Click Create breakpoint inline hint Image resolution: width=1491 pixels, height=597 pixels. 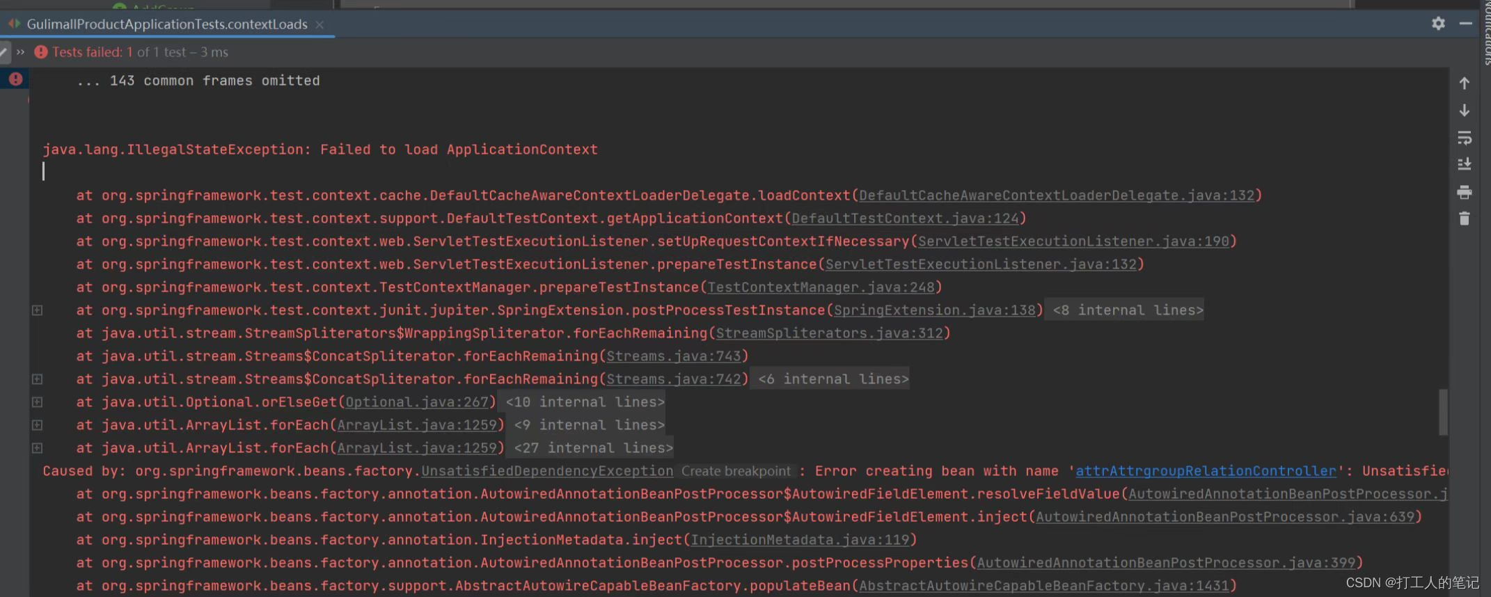click(736, 471)
